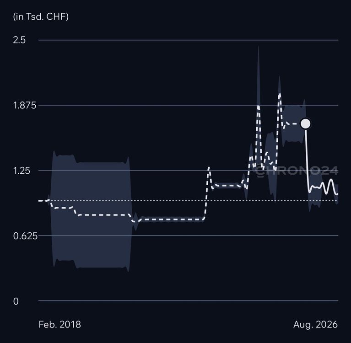Select the 1.25 y-axis label
Viewport: 351px width, 343px height.
pyautogui.click(x=22, y=171)
